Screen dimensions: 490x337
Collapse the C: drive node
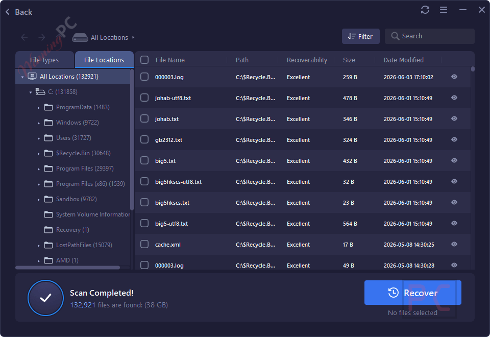(x=30, y=92)
